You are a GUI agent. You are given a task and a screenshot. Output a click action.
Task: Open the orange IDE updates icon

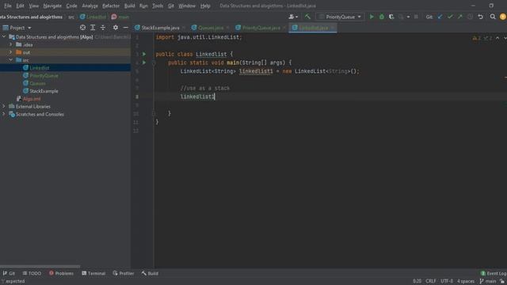[503, 17]
